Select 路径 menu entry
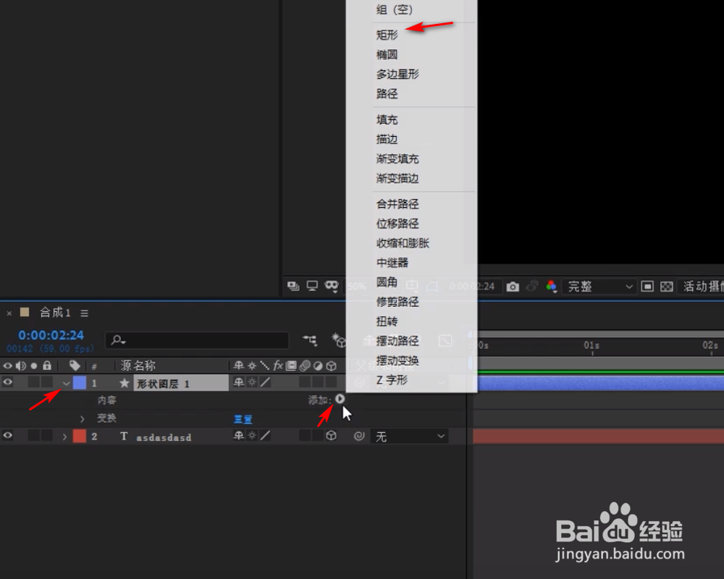 tap(387, 94)
